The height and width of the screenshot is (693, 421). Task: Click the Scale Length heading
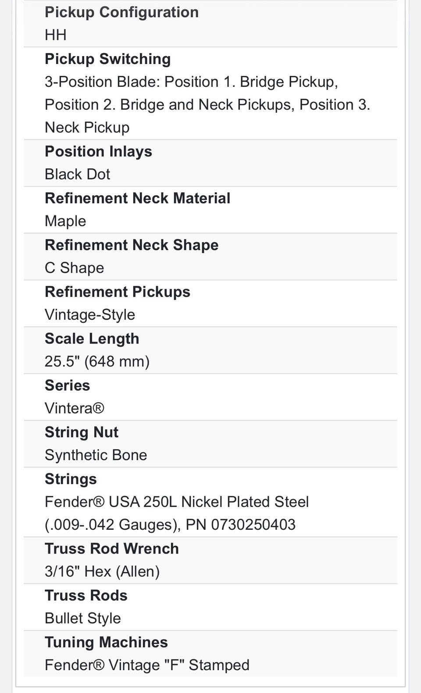tap(92, 339)
